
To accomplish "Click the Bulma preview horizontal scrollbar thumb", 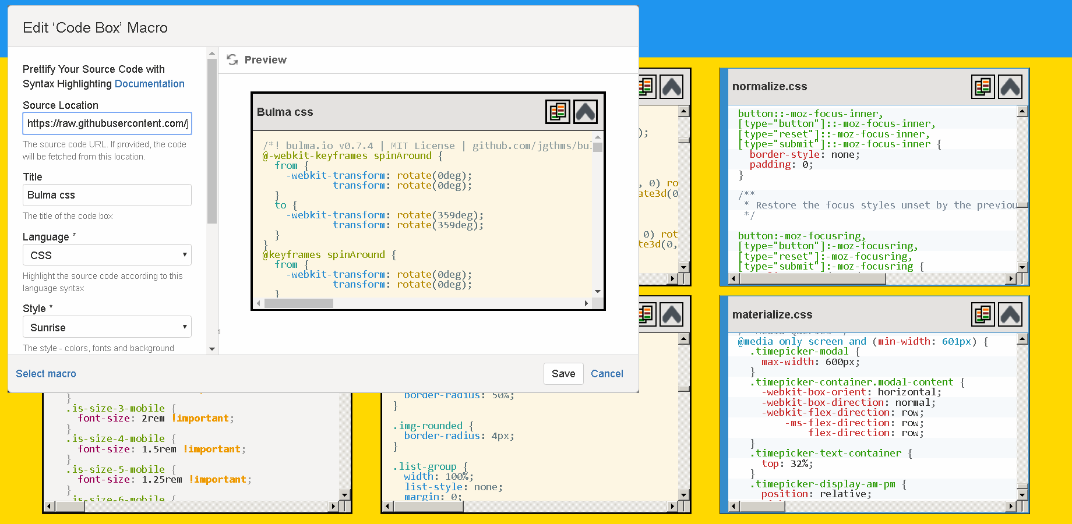I will pyautogui.click(x=298, y=303).
